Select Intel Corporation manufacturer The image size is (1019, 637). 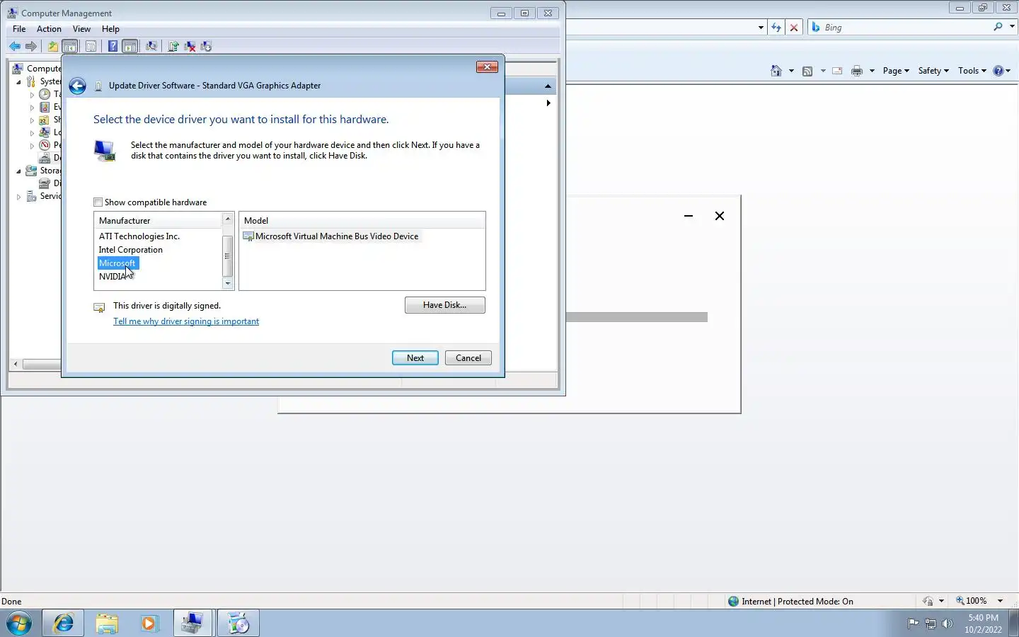coord(131,250)
